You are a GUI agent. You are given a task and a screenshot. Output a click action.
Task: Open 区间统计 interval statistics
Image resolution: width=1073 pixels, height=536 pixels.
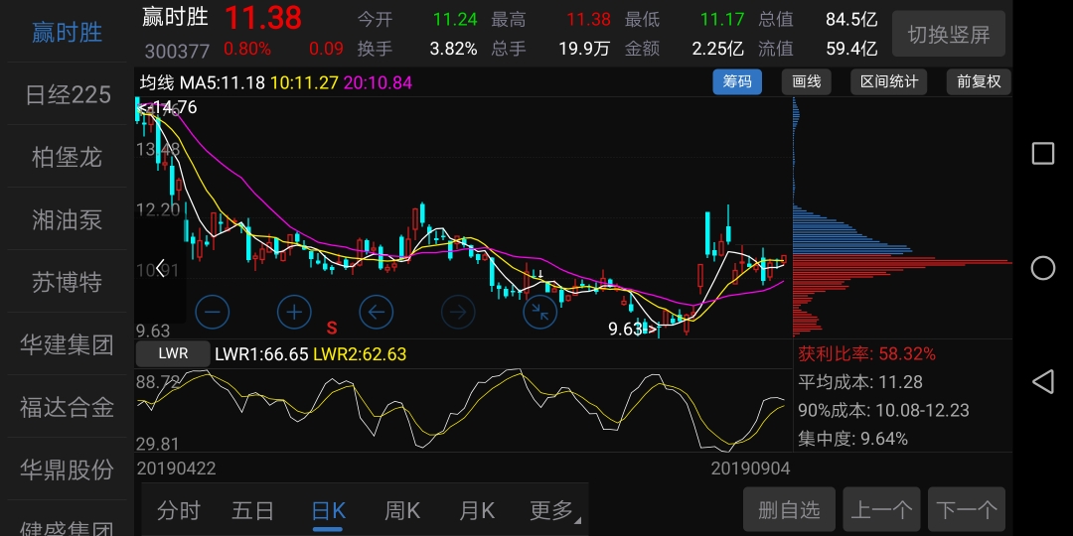click(889, 82)
